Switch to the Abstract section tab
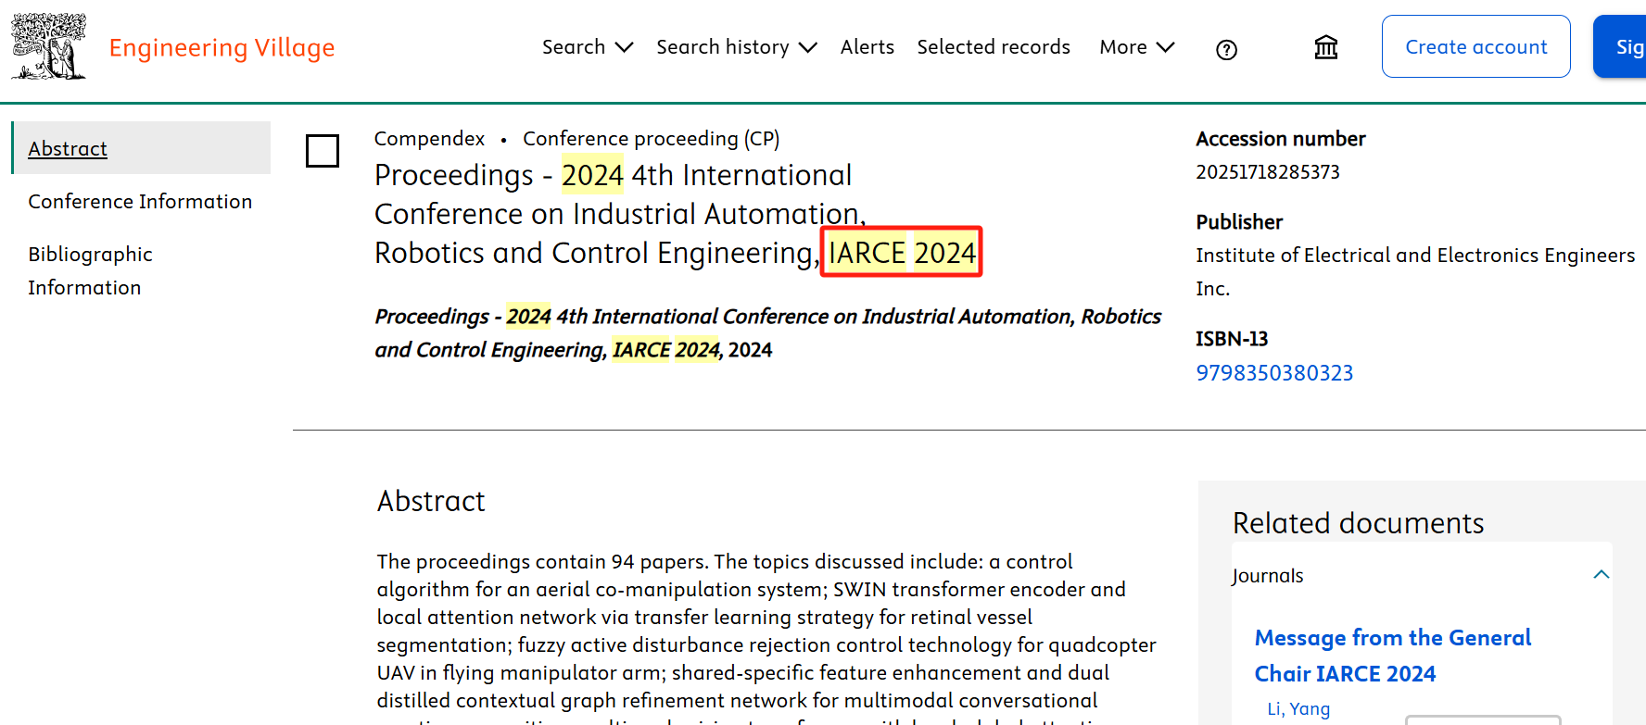The width and height of the screenshot is (1646, 725). coord(68,148)
